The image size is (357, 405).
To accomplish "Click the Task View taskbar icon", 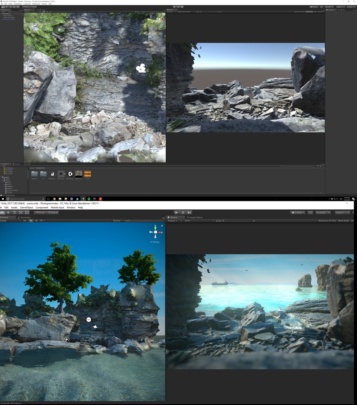I will coord(48,199).
